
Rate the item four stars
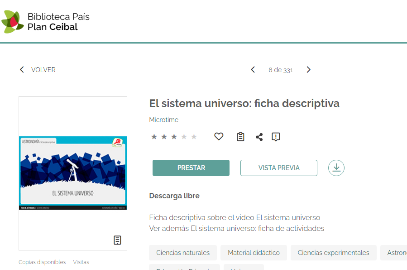[x=184, y=137]
